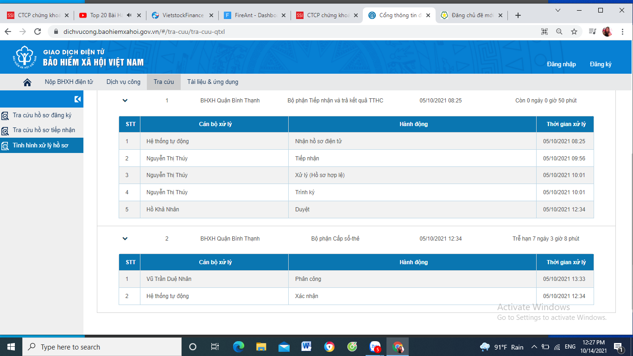Open Microsoft Word from taskbar
Image resolution: width=633 pixels, height=356 pixels.
(306, 346)
